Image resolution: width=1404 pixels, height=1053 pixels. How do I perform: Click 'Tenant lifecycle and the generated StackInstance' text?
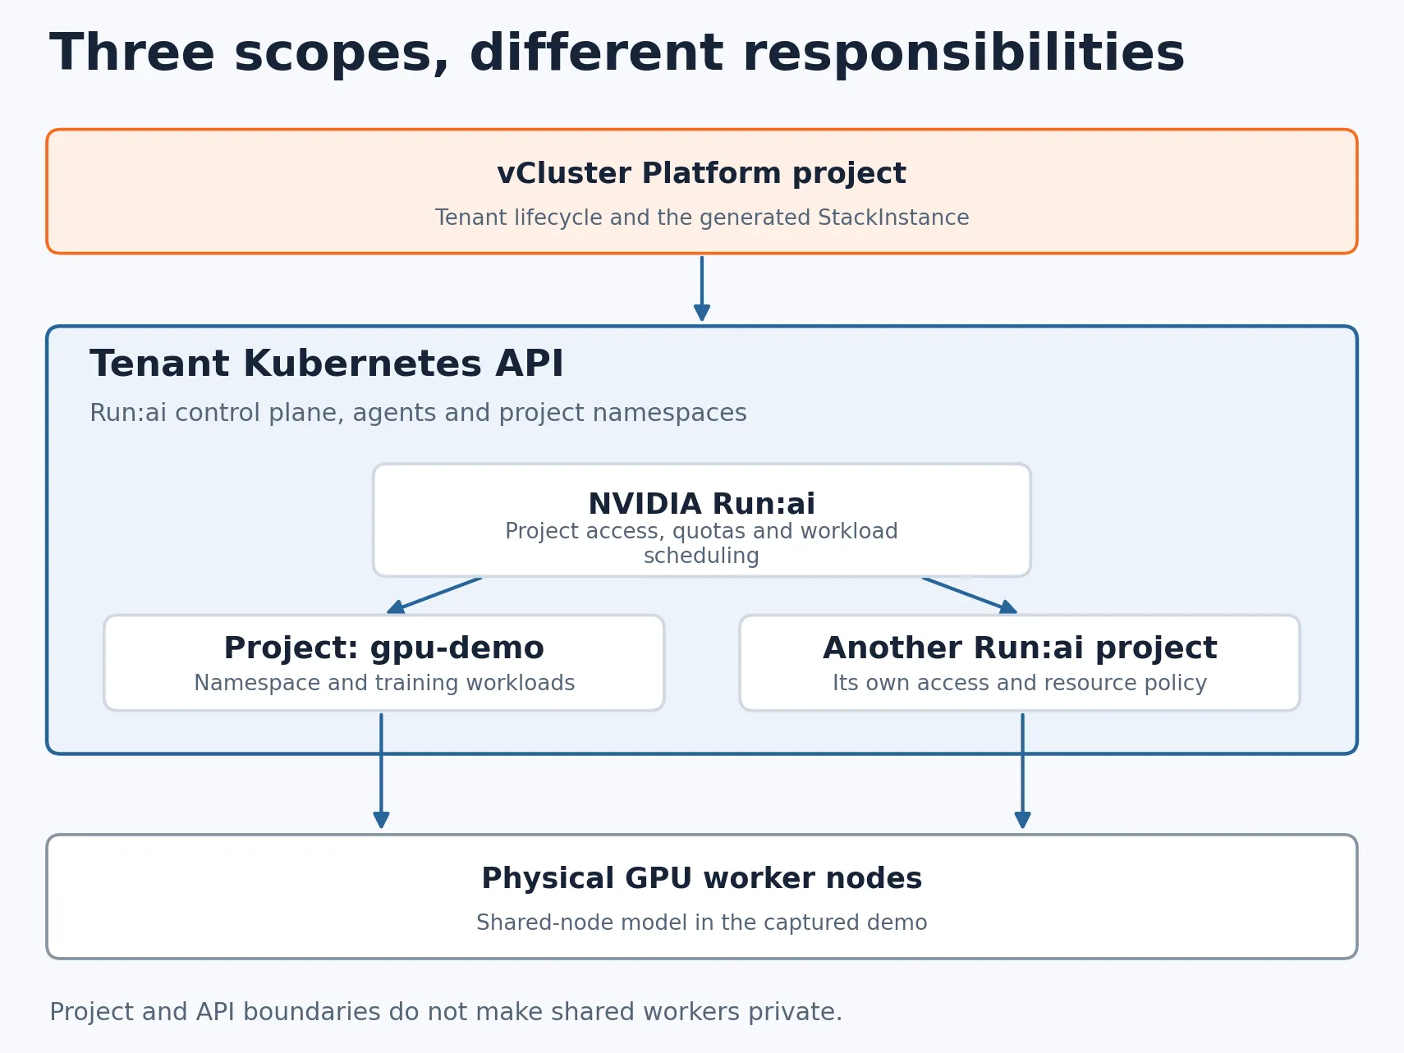point(701,217)
